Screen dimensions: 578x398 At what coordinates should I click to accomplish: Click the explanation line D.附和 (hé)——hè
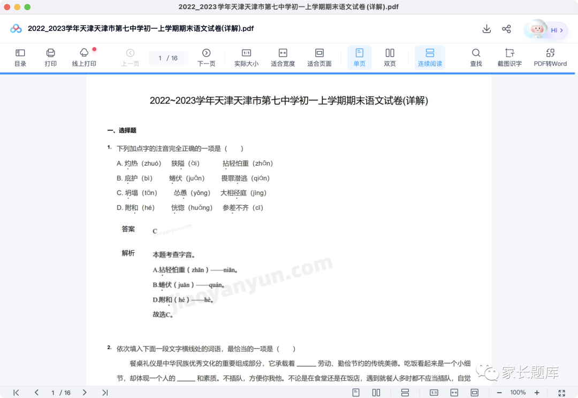183,300
